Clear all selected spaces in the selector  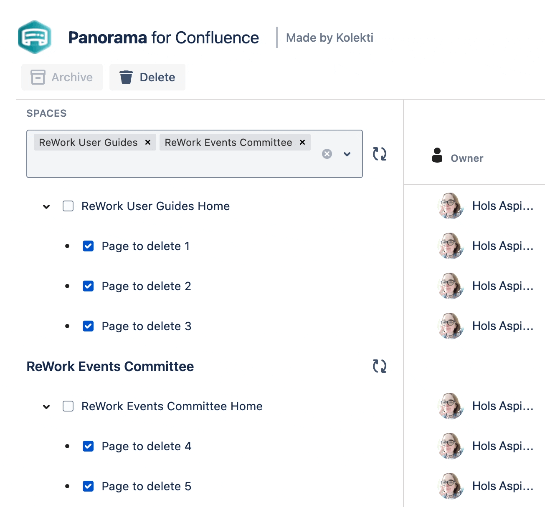coord(327,154)
